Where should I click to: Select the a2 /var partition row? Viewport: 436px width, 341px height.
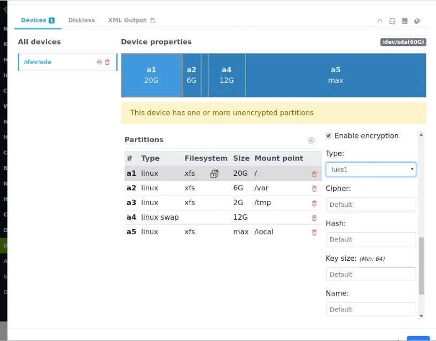click(223, 188)
